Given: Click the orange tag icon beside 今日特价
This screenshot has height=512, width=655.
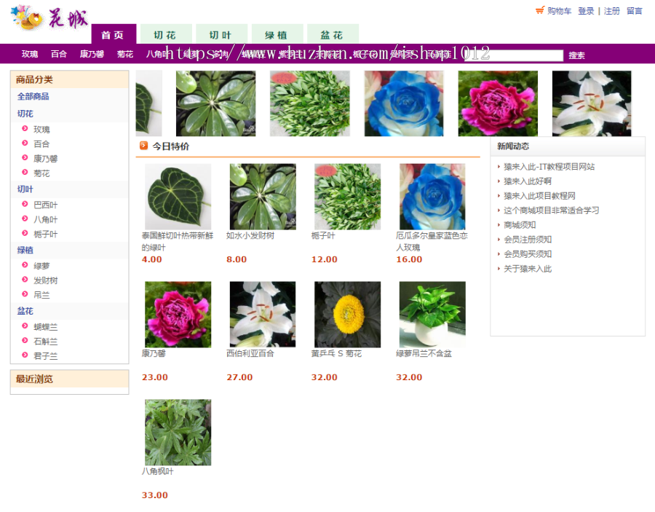Looking at the screenshot, I should point(144,145).
